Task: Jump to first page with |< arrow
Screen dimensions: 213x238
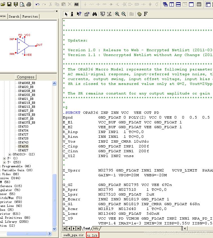Action: pyautogui.click(x=65, y=228)
